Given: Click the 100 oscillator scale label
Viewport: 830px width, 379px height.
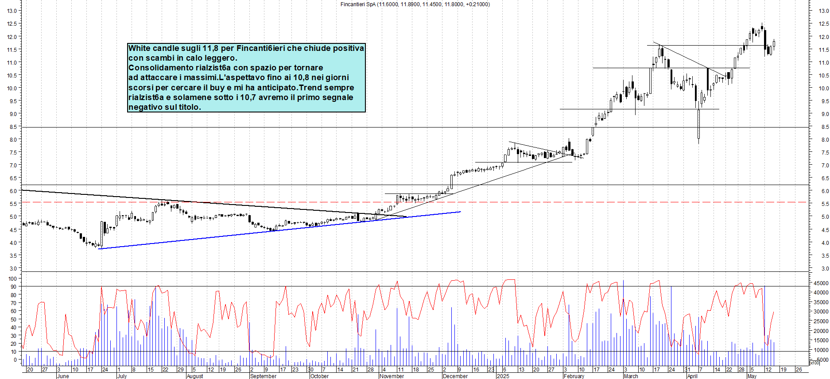Looking at the screenshot, I should tap(12, 279).
